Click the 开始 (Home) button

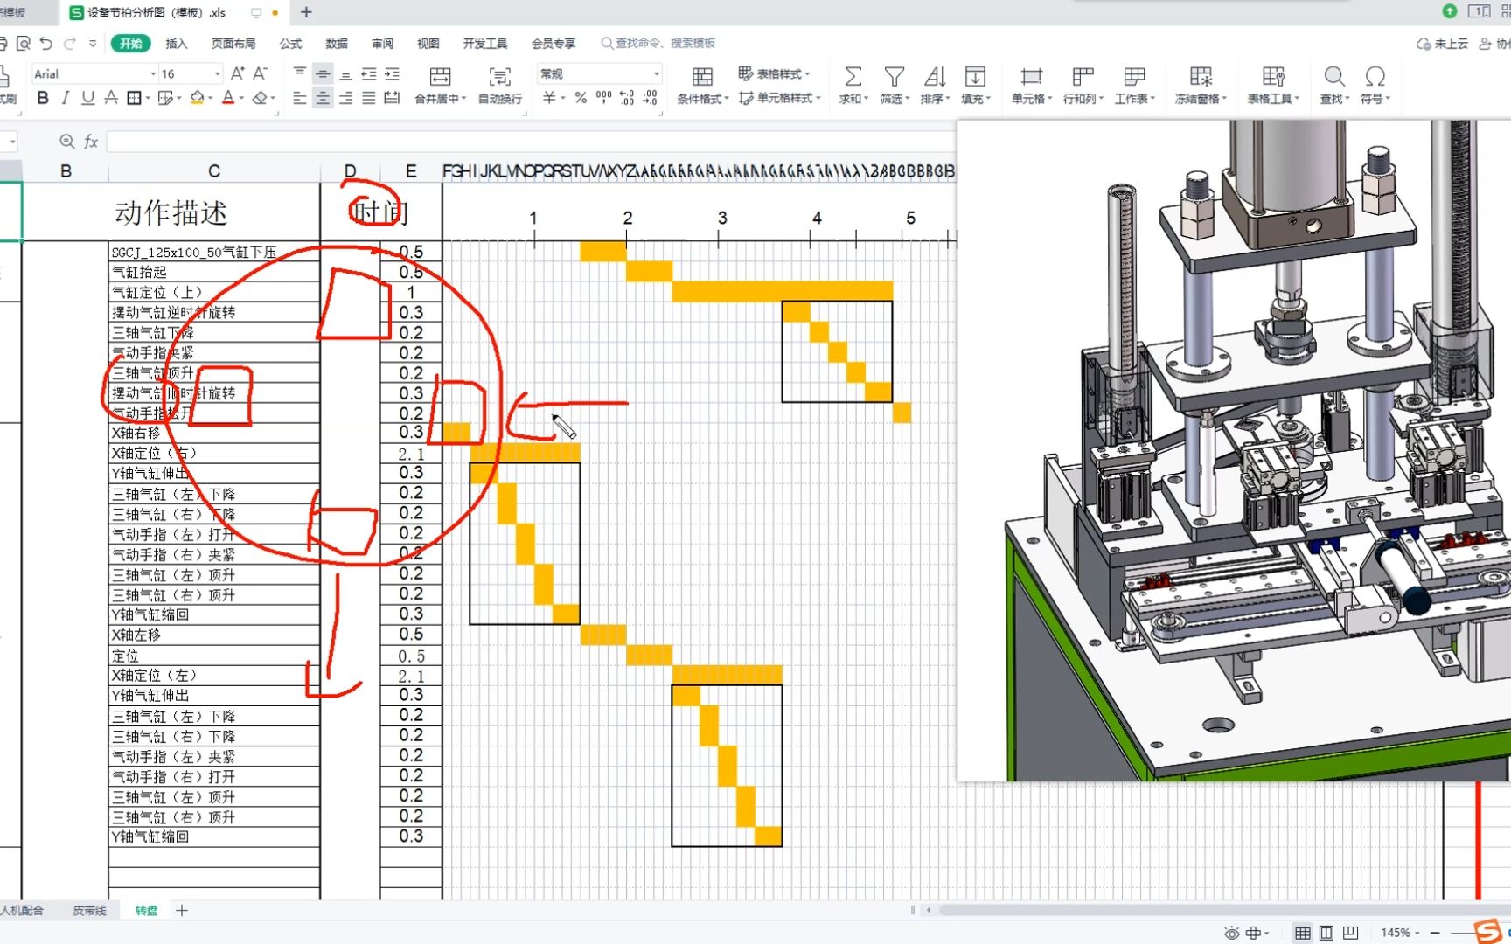tap(131, 44)
